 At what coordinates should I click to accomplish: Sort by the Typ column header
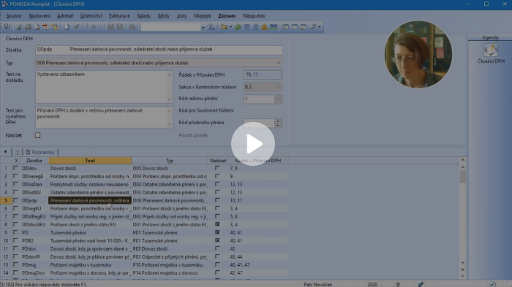(170, 161)
